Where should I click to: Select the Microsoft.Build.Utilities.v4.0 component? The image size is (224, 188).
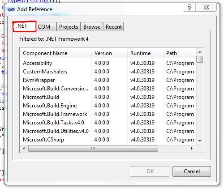tap(56, 131)
